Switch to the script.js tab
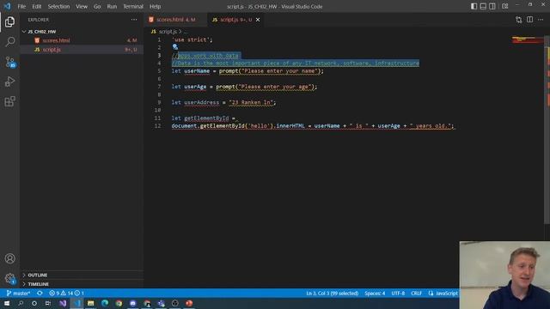 (x=235, y=20)
